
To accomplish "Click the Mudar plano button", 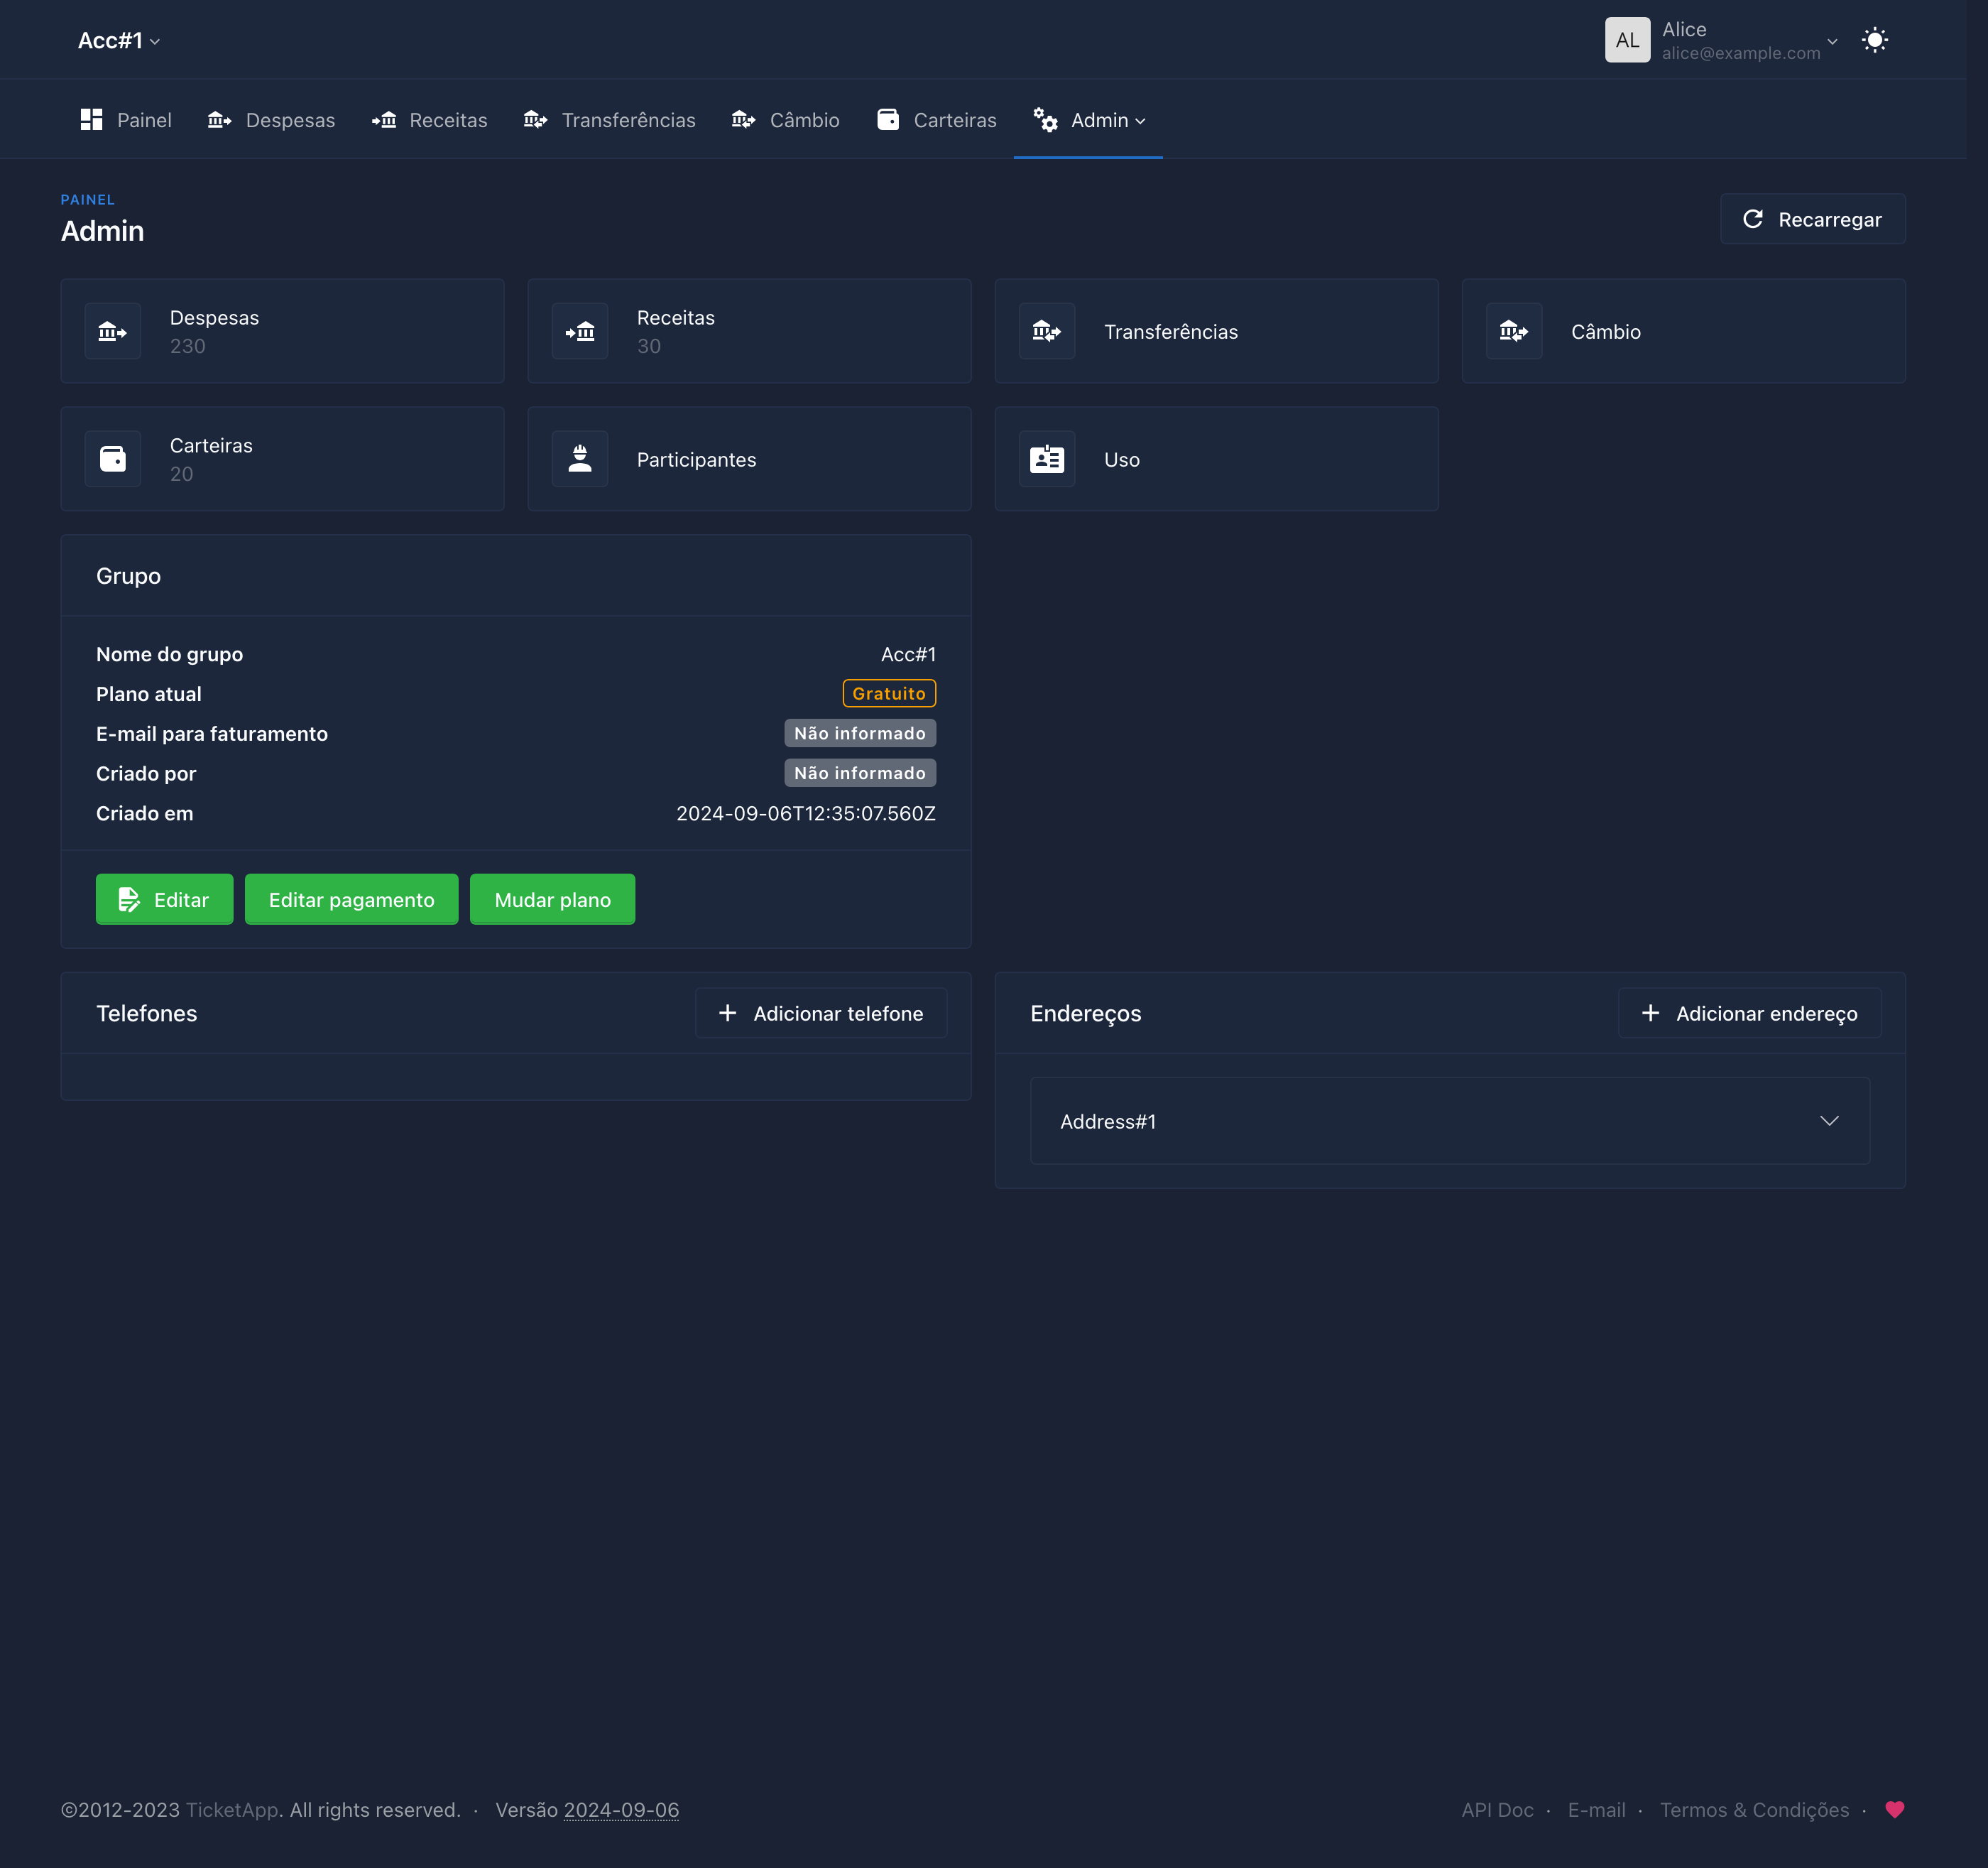I will point(552,899).
